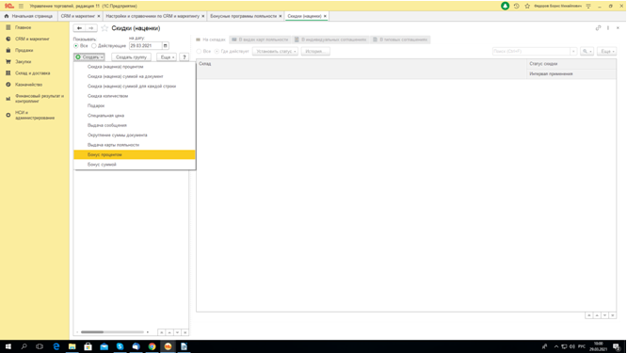
Task: Open НСИ и администрирование section
Action: pos(35,115)
